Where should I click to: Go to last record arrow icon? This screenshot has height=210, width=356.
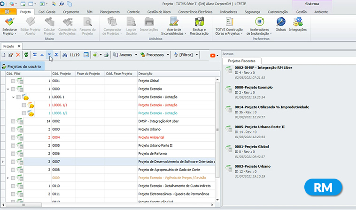56,55
